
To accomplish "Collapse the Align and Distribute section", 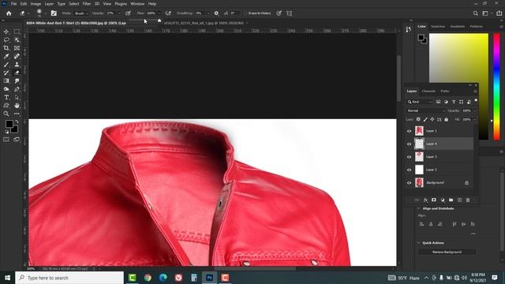I will (x=418, y=208).
